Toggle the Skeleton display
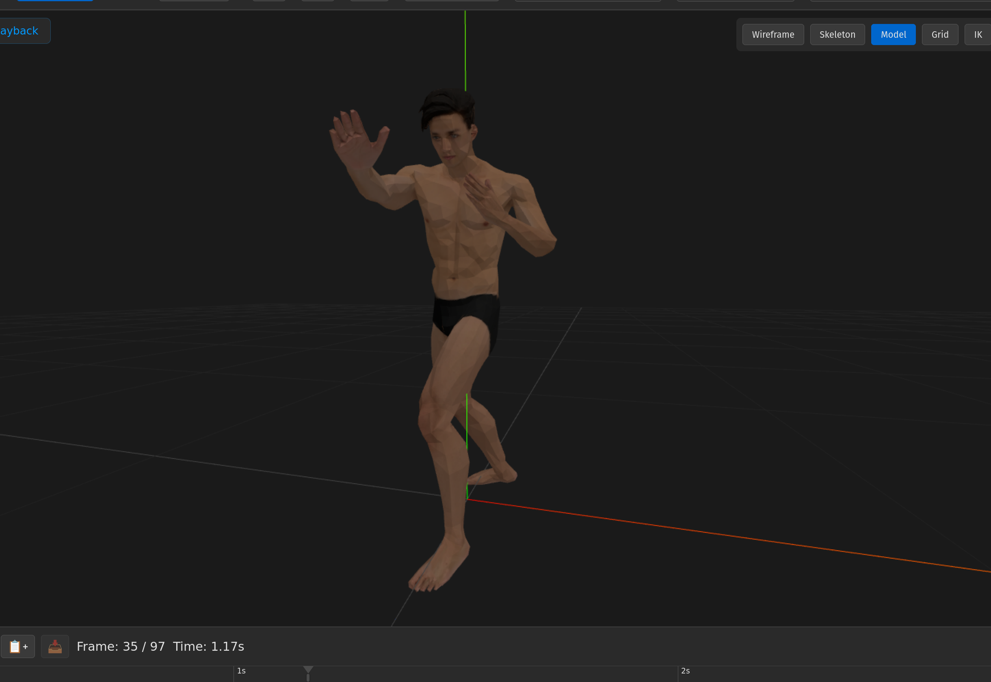The width and height of the screenshot is (991, 682). pyautogui.click(x=837, y=35)
